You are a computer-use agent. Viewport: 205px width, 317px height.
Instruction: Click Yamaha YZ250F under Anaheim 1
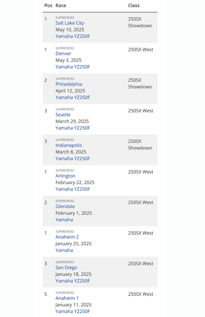(73, 311)
